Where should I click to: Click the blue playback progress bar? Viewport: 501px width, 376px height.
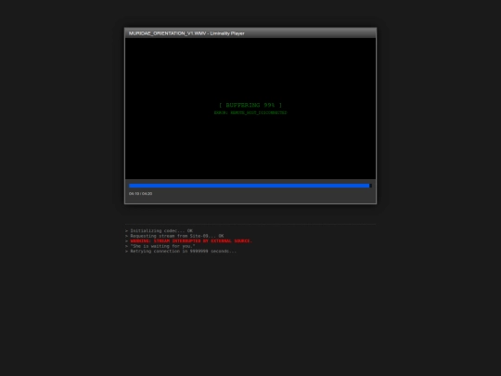coord(250,186)
